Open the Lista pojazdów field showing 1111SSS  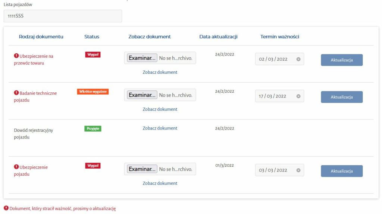pos(63,16)
